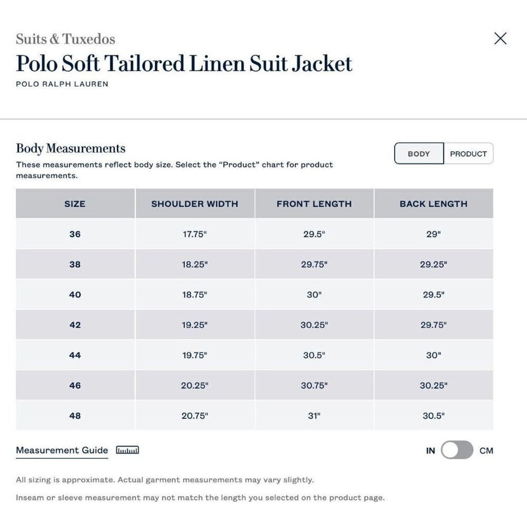Click the CM unit label
This screenshot has width=527, height=527.
click(486, 451)
